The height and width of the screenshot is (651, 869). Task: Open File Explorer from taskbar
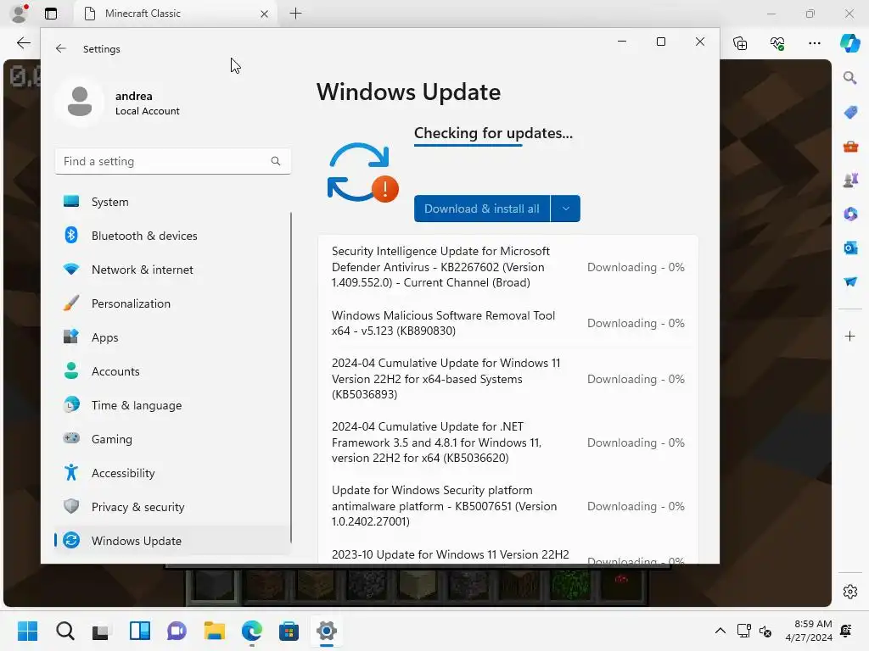tap(214, 631)
